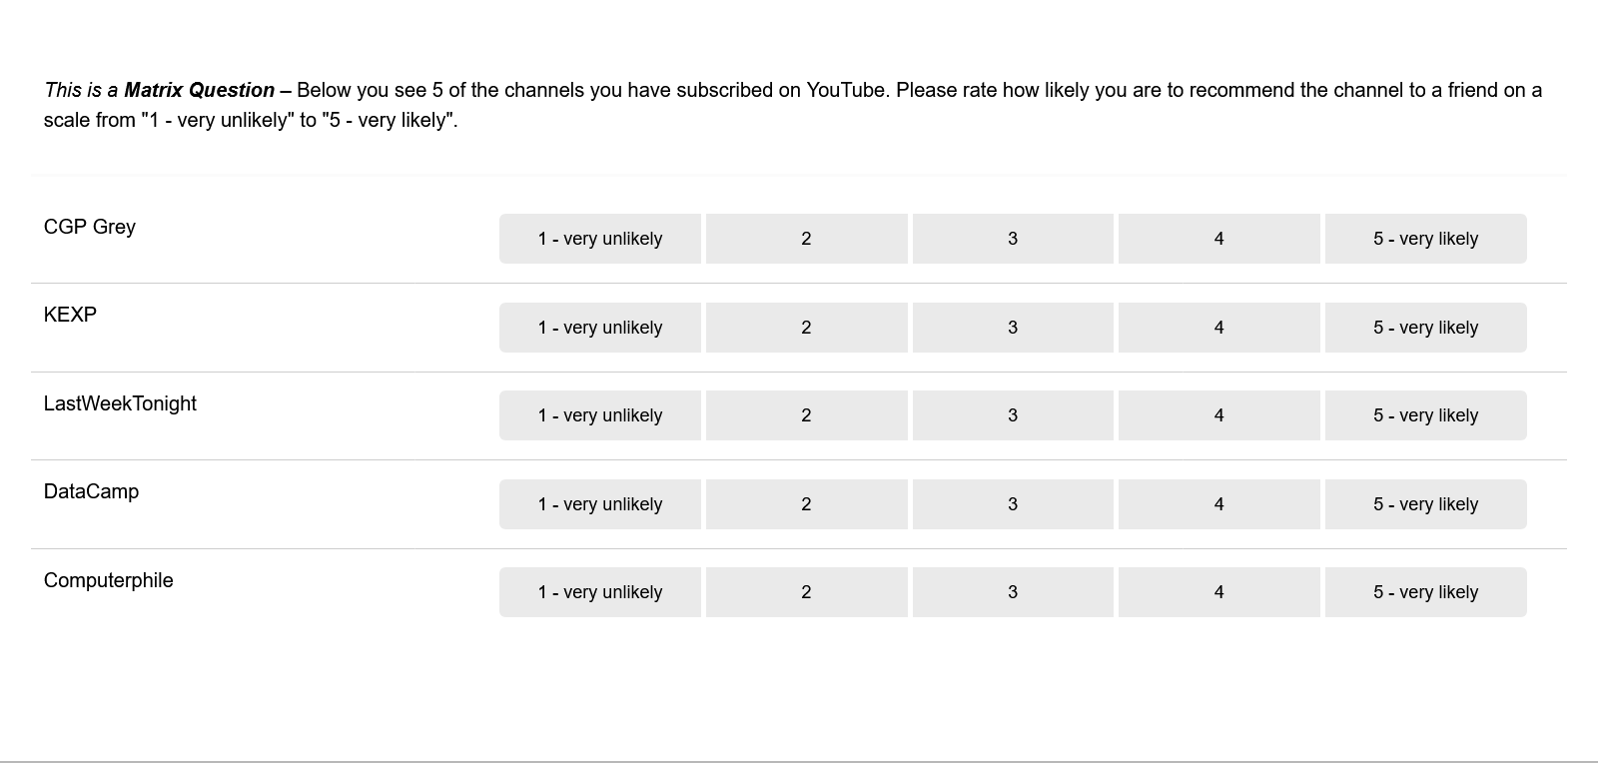Rate LastWeekTonight as 5 - very likely

point(1425,414)
